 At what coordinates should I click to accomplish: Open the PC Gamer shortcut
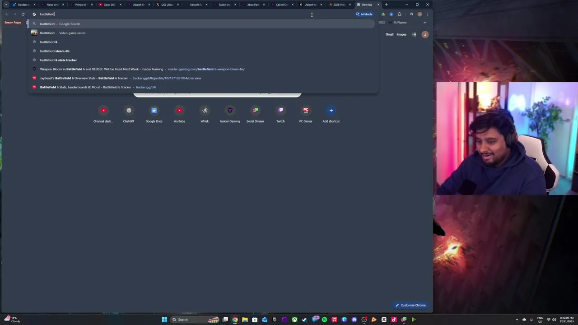[306, 114]
